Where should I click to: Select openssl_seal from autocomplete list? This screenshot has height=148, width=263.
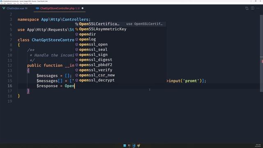[x=120, y=49]
